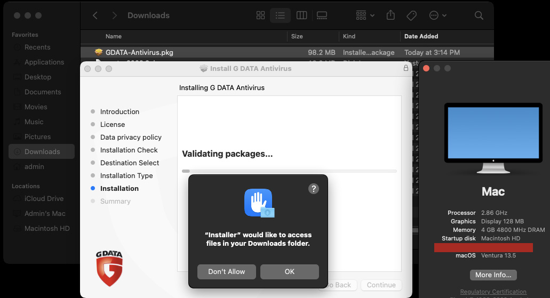Click the Macintosh HD startup disk value

(x=500, y=238)
